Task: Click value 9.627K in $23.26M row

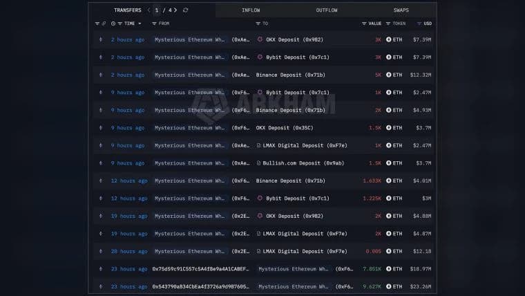Action: pyautogui.click(x=372, y=286)
